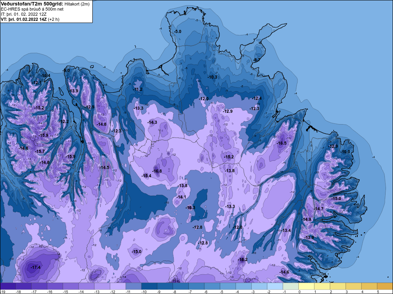
Task: Click the -14.5 temperature label
Action: 104,167
